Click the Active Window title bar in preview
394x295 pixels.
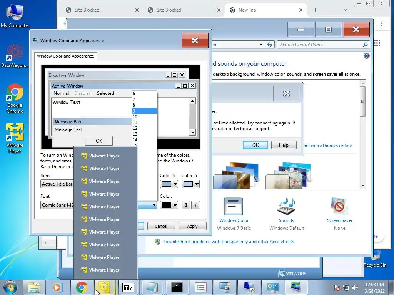coord(113,86)
